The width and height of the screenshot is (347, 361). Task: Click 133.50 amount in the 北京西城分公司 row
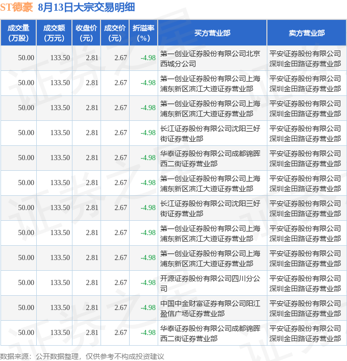point(60,58)
